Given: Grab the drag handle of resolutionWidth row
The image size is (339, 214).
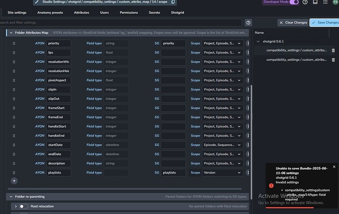Looking at the screenshot, I should pos(14,62).
